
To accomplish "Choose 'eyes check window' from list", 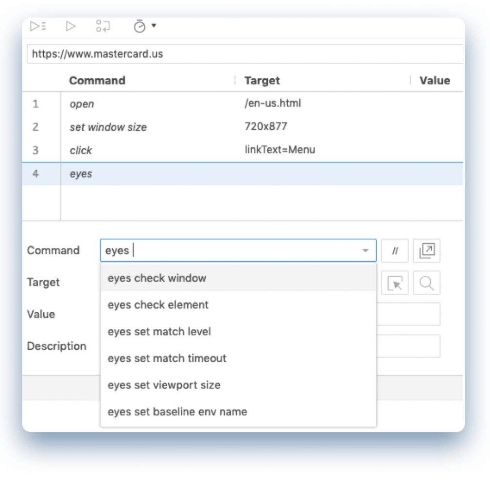I will (x=157, y=278).
